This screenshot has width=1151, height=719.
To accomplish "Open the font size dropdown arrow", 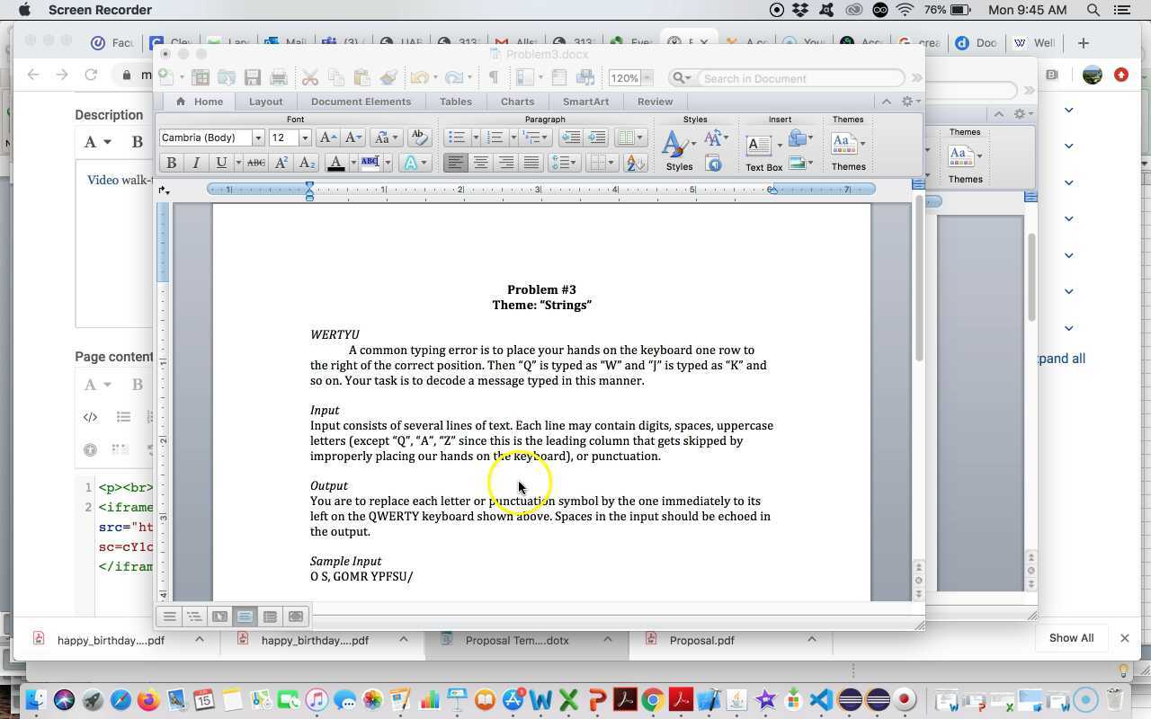I will click(305, 138).
